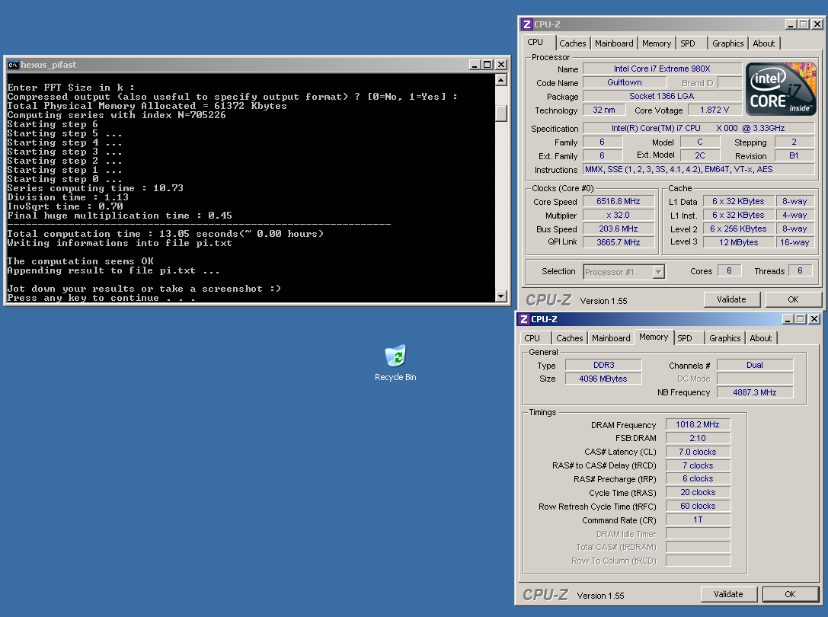Open About tab in top CPU-Z window
This screenshot has height=617, width=828.
(763, 43)
